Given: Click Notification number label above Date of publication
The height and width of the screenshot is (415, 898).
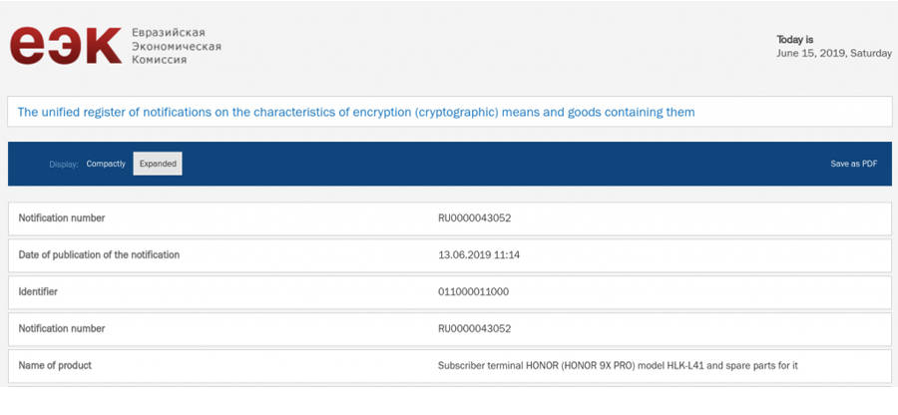Looking at the screenshot, I should pos(61,217).
